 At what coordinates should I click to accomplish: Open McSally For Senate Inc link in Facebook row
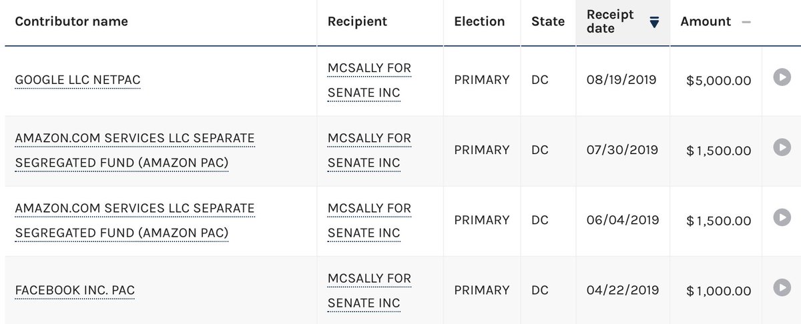tap(369, 291)
